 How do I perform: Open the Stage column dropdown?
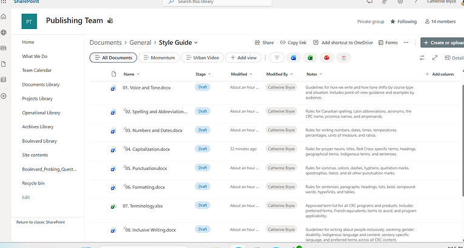209,74
